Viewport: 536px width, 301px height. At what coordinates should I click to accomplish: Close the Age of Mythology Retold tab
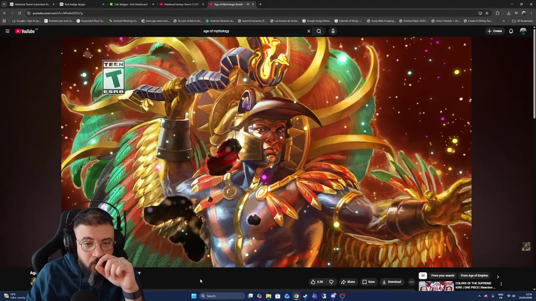point(253,4)
